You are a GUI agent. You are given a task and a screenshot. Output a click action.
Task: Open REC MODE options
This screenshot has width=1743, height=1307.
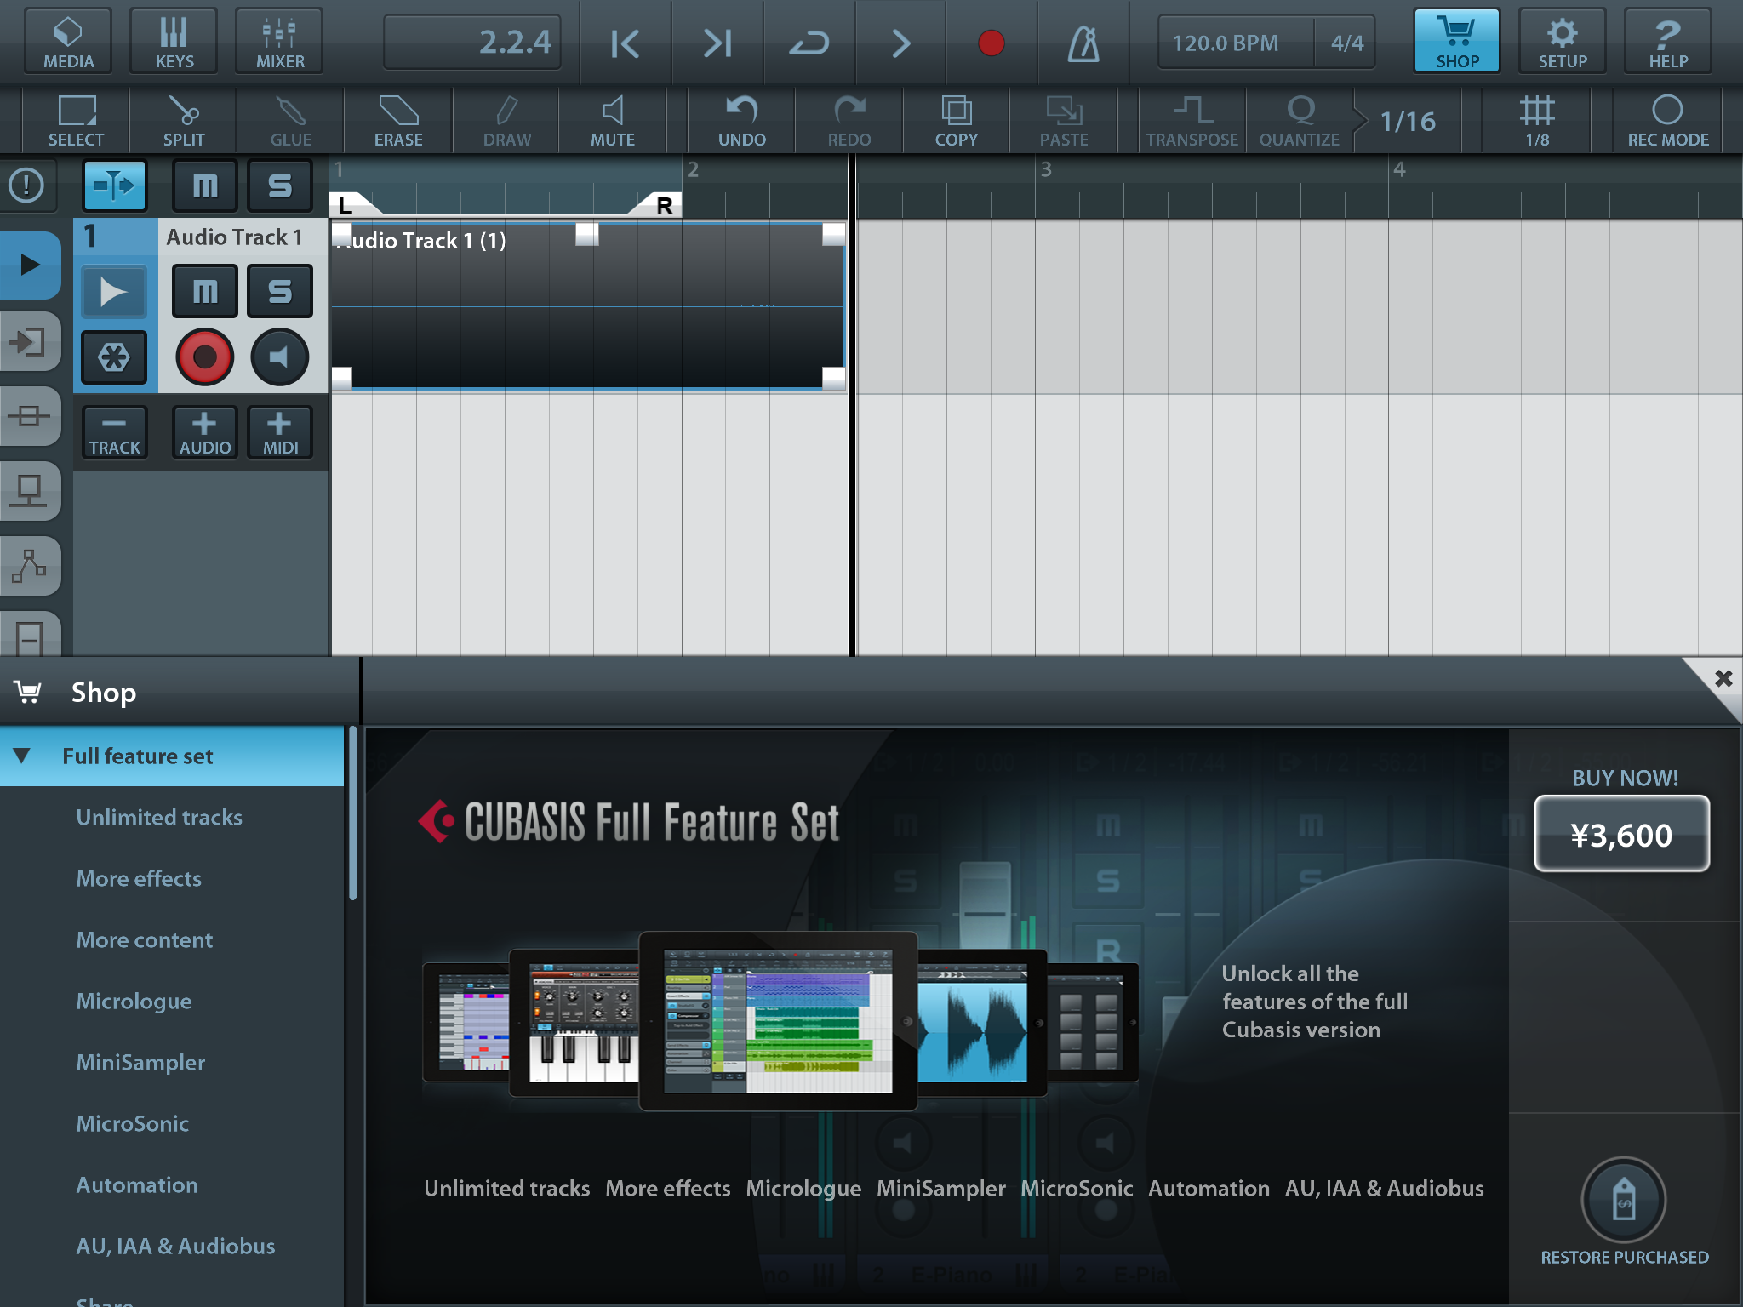point(1668,121)
